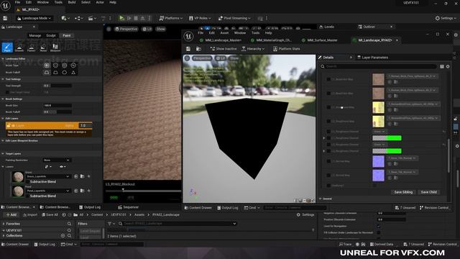
Task: Click Platform Stats button
Action: pos(286,49)
